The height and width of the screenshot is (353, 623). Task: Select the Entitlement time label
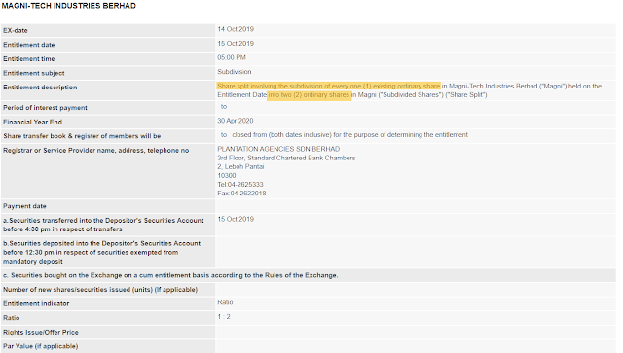pos(29,59)
